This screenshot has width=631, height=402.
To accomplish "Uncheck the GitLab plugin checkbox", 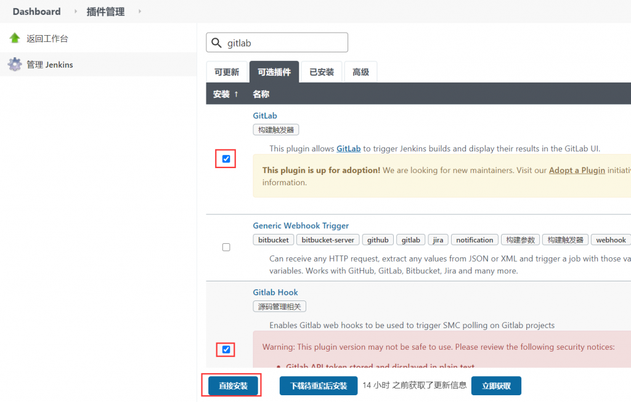I will coord(226,159).
